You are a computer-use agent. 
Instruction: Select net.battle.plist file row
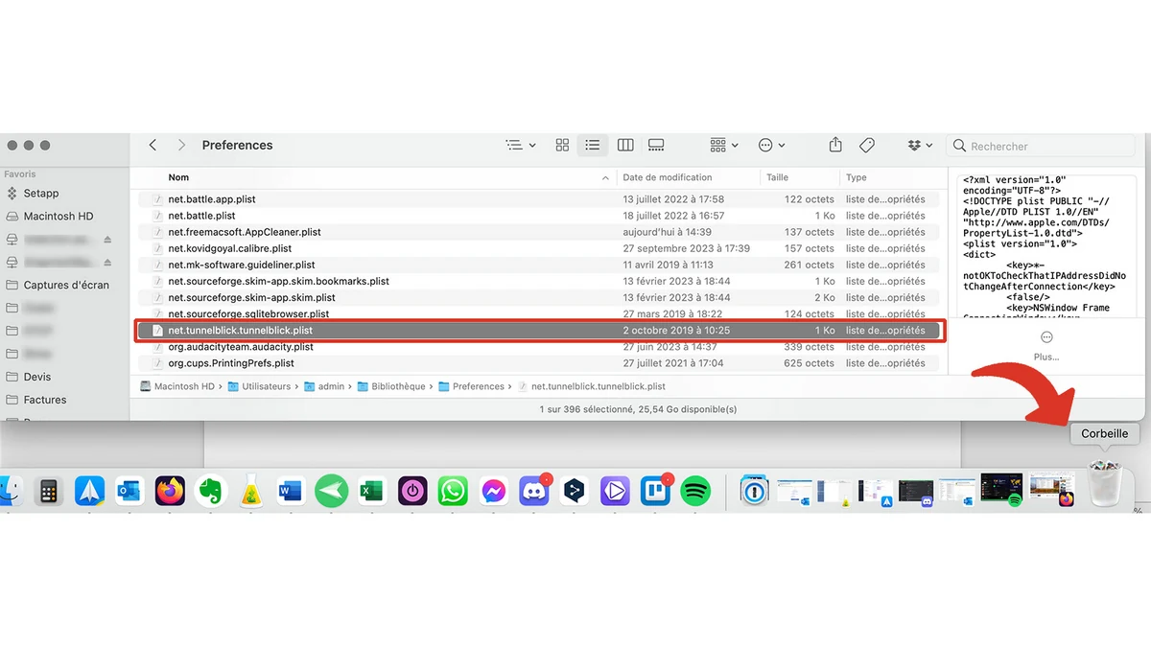coord(537,216)
